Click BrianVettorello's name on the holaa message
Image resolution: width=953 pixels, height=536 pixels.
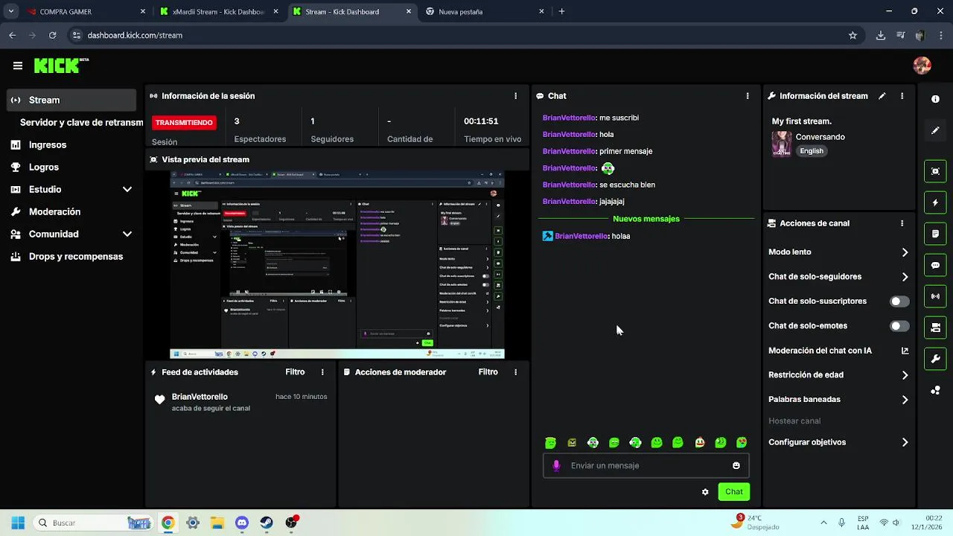[x=581, y=237]
